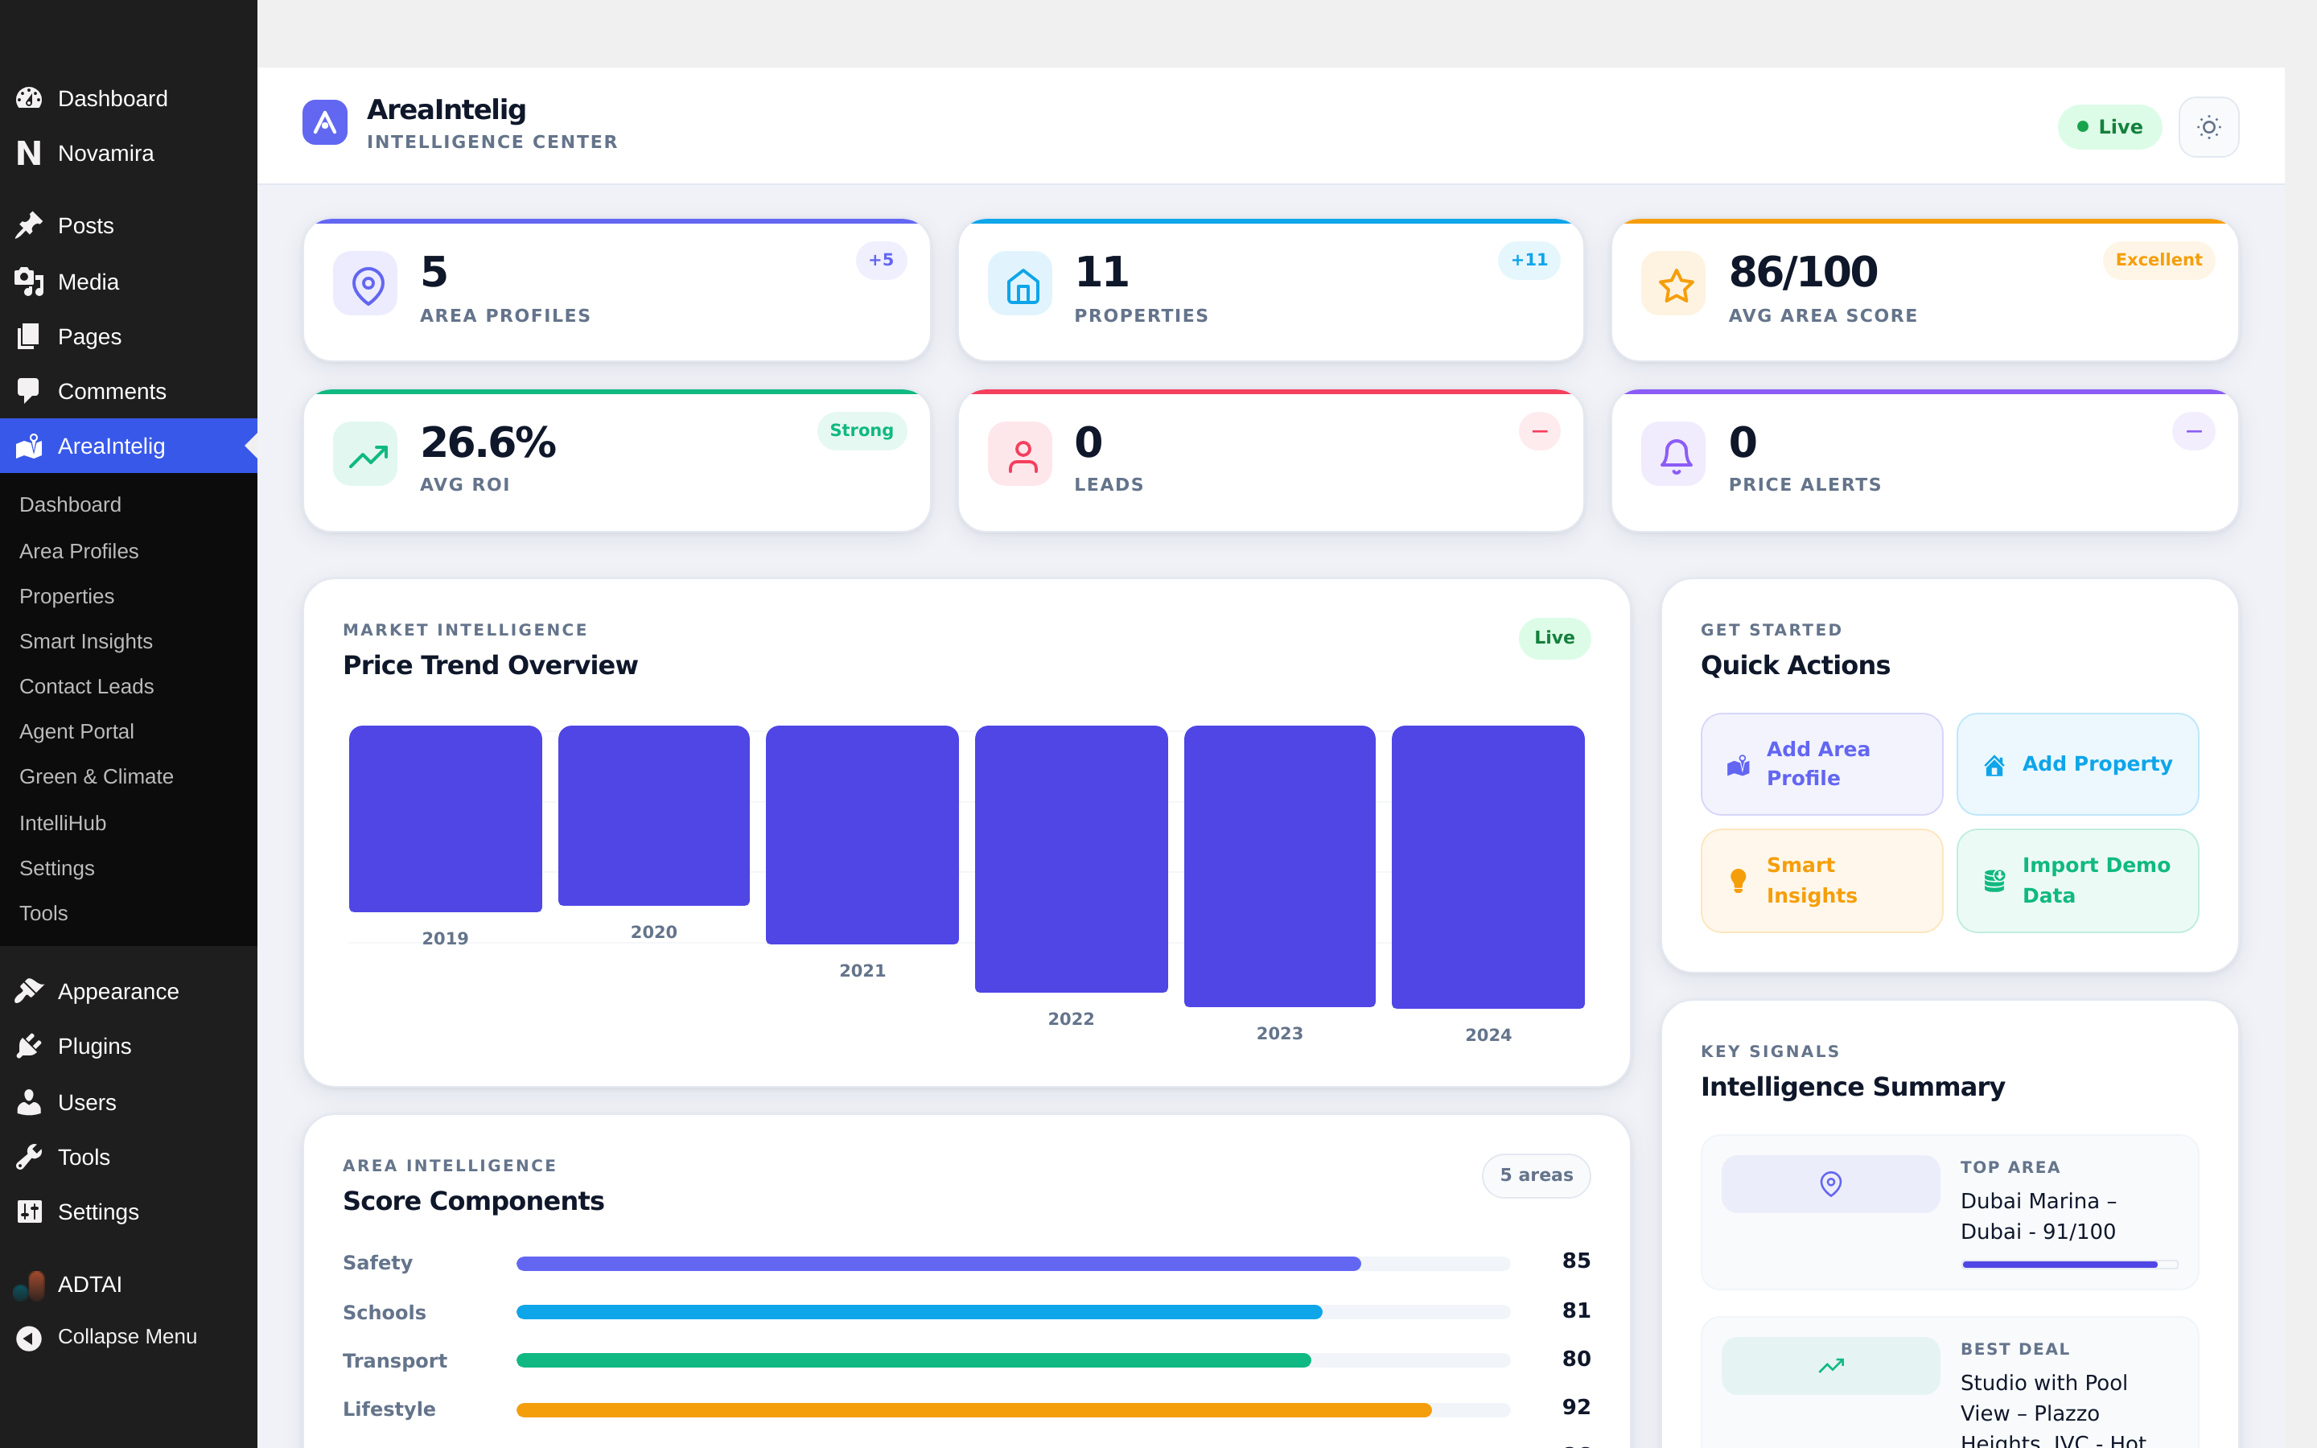Click the 2019 bar in price chart
The image size is (2317, 1448).
(445, 818)
